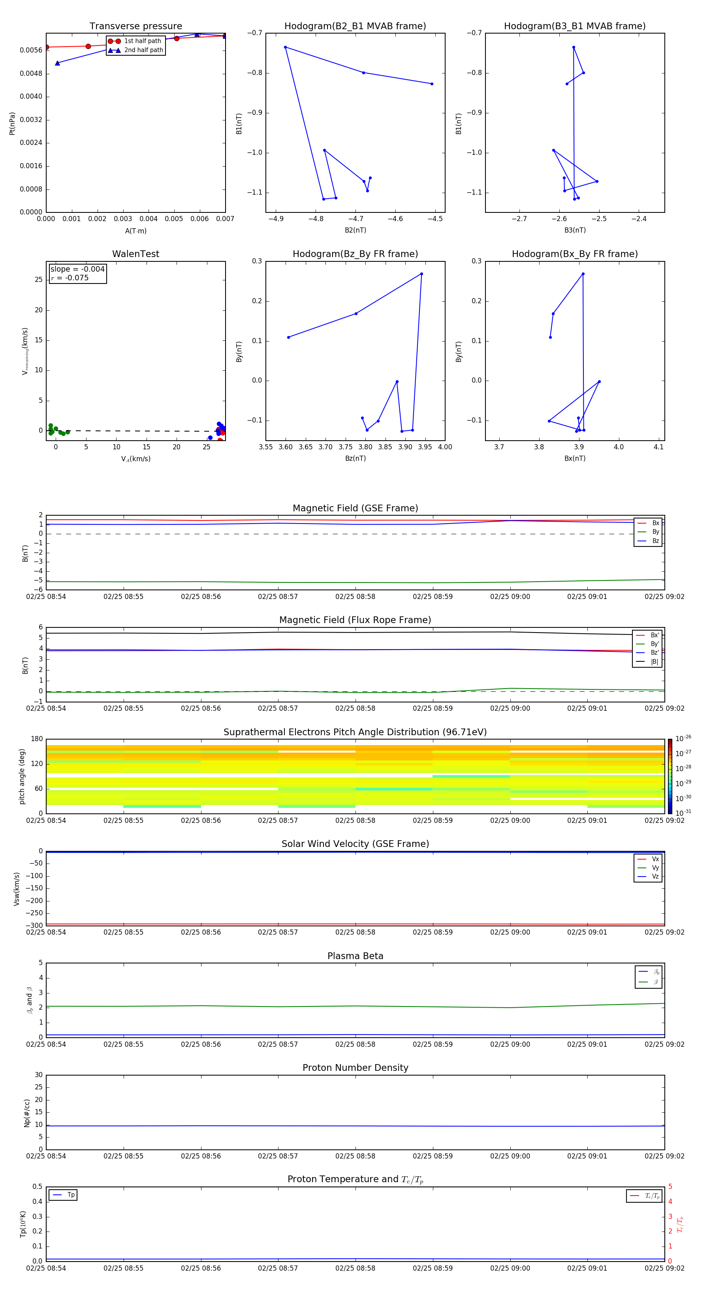This screenshot has width=711, height=1303.
Task: Click the Suprathermal Electrons Pitch Angle Distribution title
Action: (355, 732)
